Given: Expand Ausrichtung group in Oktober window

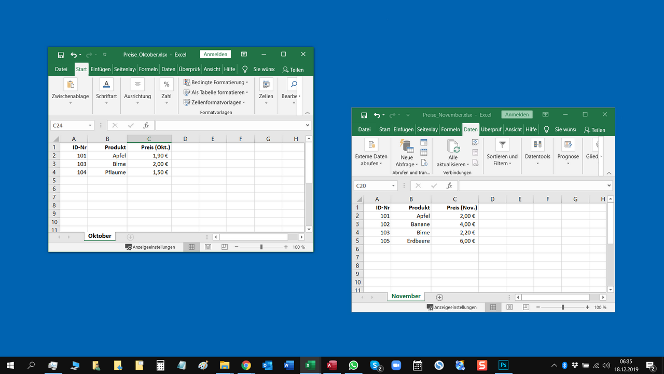Looking at the screenshot, I should [137, 91].
